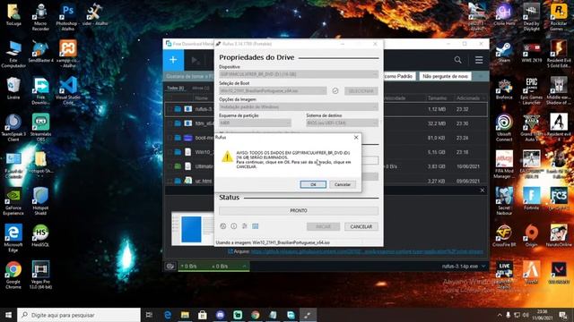Open Task View on the taskbar
Screen dimensions: 574x322
point(149,315)
